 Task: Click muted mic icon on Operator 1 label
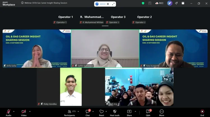tap(55, 22)
